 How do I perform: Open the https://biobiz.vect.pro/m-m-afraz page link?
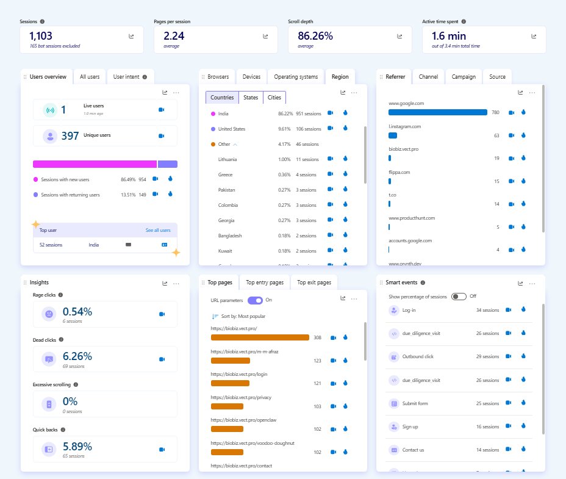245,351
